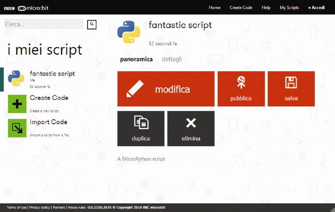Click the Create Code list title

tap(49, 98)
